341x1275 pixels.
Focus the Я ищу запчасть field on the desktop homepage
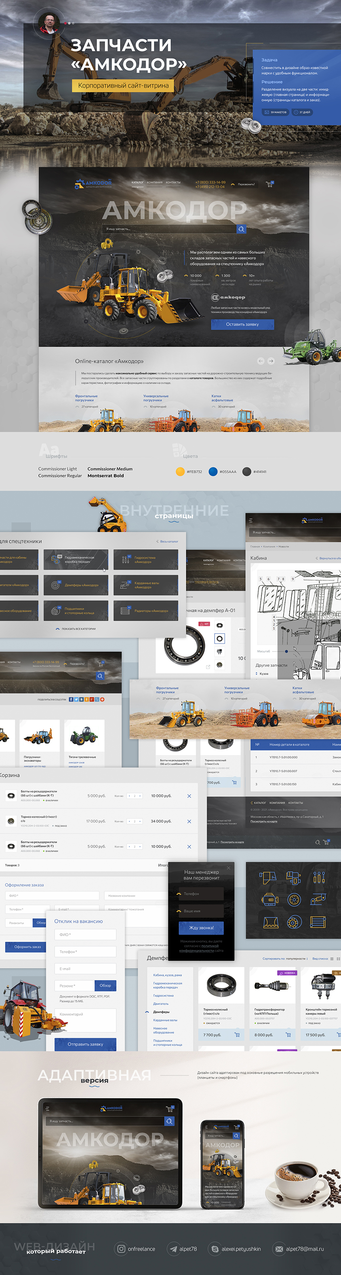(x=170, y=229)
